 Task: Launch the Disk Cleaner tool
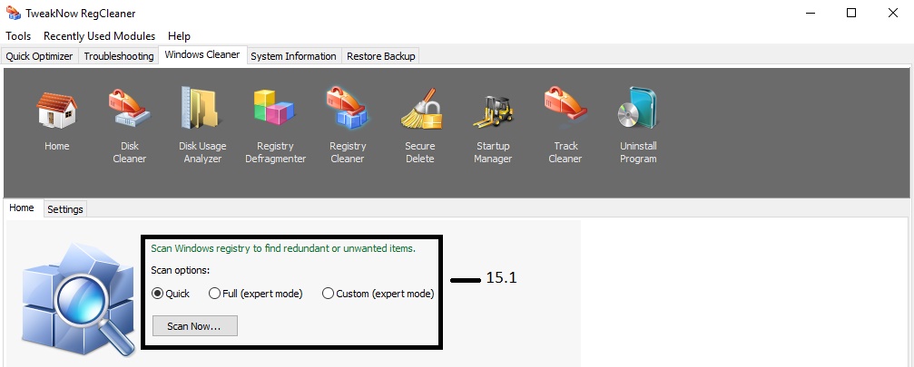(130, 110)
